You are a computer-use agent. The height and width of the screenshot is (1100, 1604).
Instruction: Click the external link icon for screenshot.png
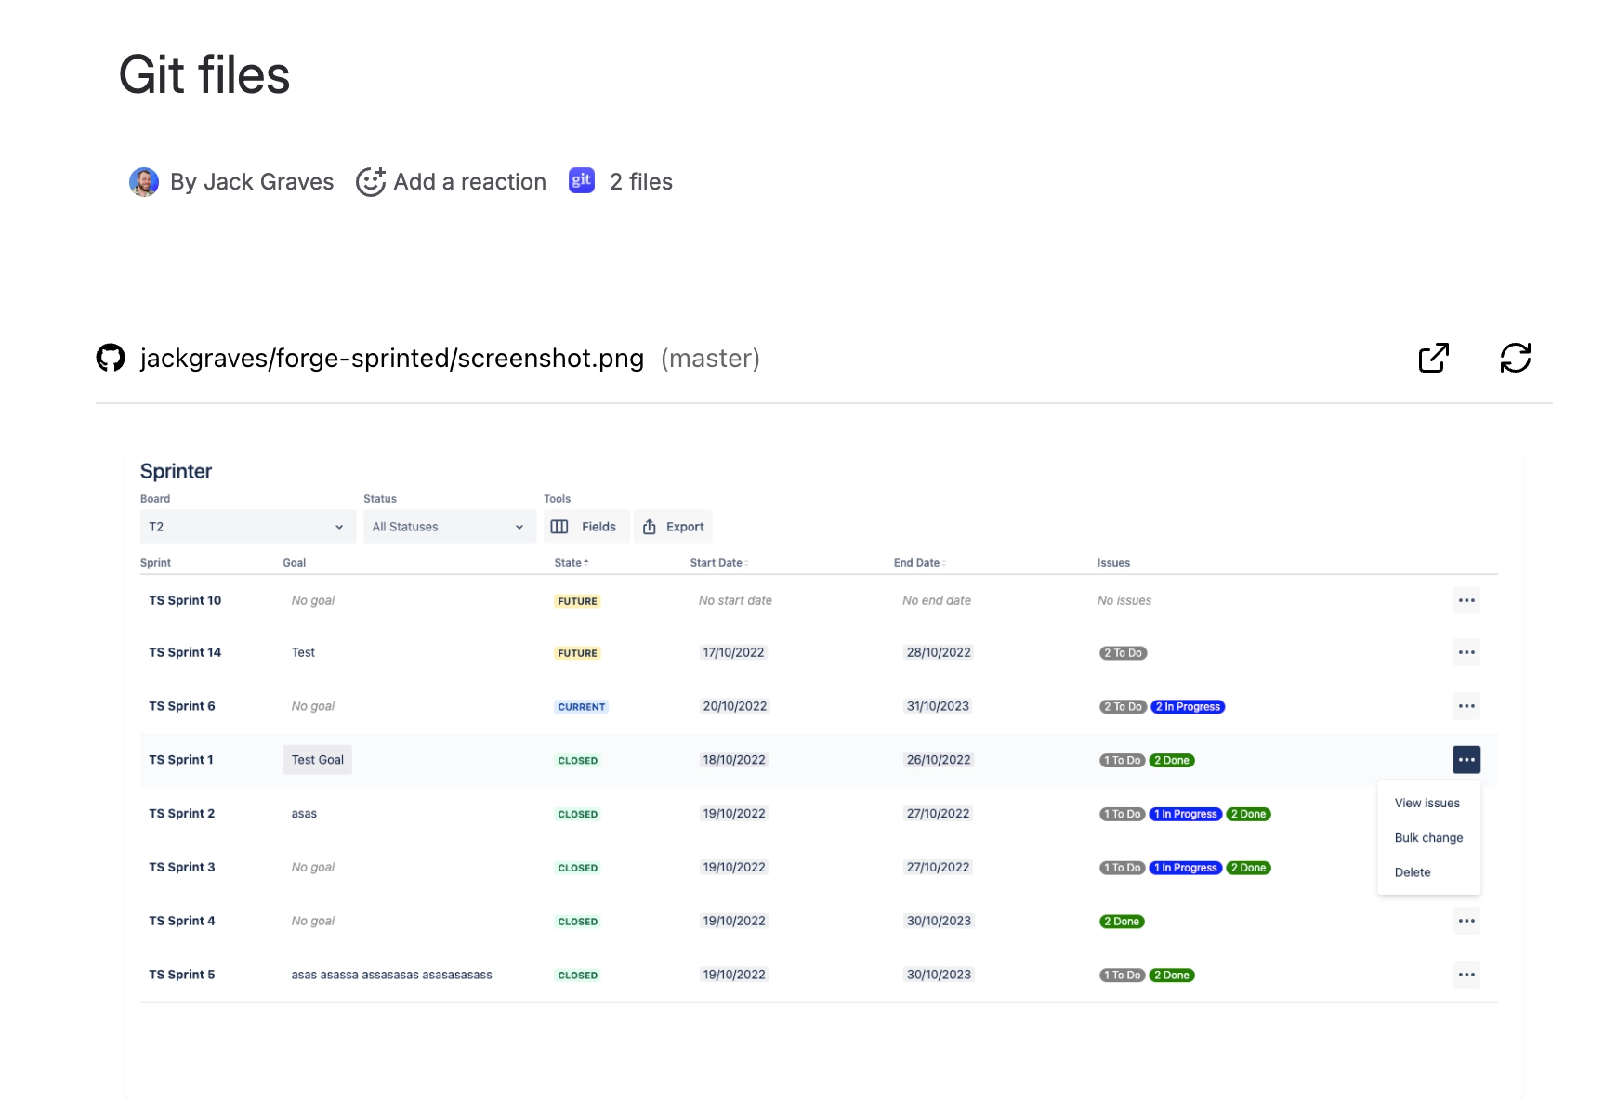point(1434,358)
